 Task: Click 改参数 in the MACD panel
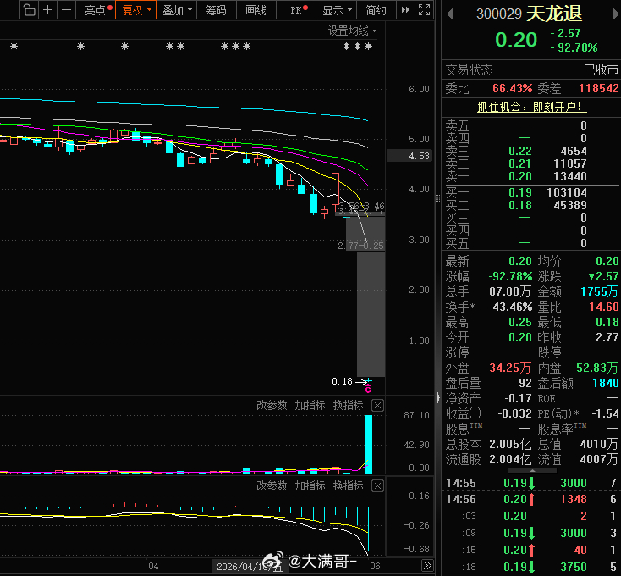[x=272, y=485]
